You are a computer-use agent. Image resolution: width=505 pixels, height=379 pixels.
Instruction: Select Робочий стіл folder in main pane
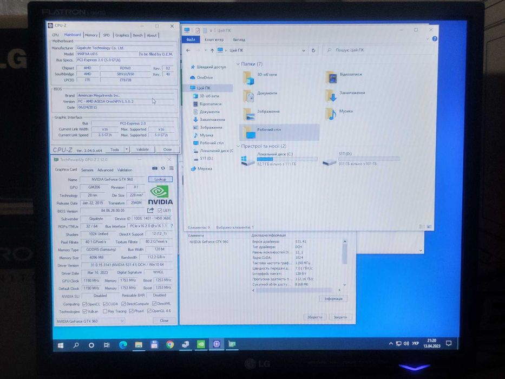click(279, 132)
